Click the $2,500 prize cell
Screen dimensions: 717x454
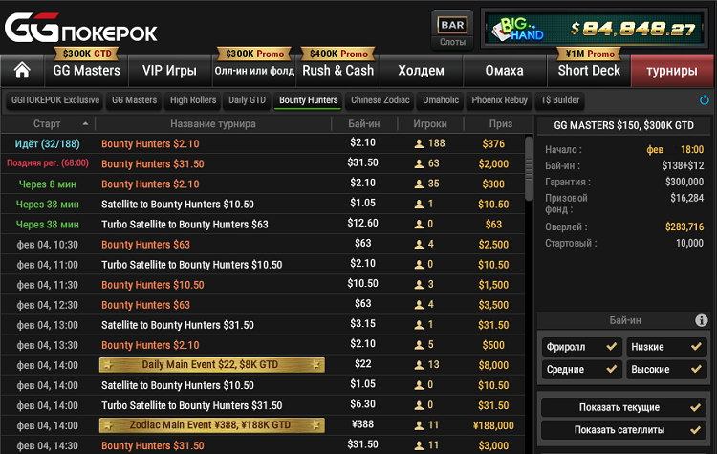click(493, 244)
